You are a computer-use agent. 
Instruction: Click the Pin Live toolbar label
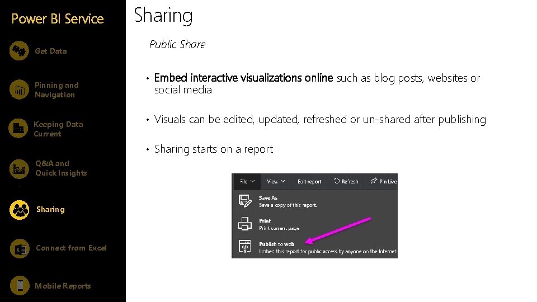point(388,181)
